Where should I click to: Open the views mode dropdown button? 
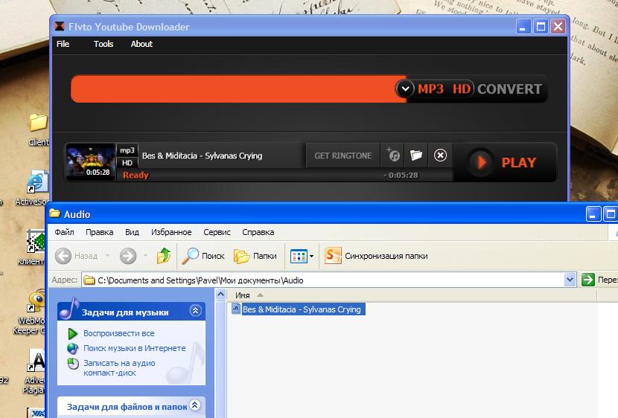tap(302, 256)
